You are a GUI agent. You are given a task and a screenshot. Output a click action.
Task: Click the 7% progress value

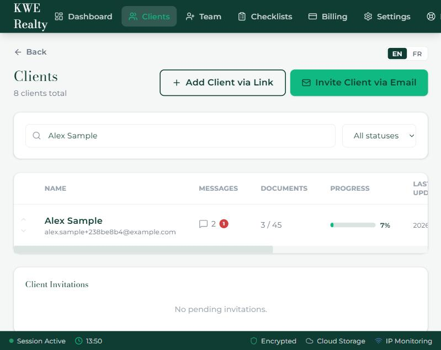385,225
